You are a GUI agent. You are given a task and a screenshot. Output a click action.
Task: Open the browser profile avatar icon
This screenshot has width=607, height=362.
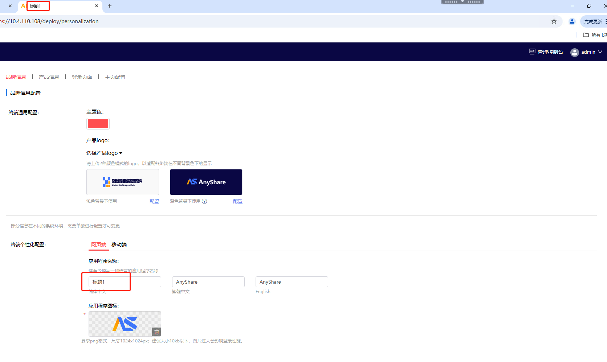(x=572, y=21)
